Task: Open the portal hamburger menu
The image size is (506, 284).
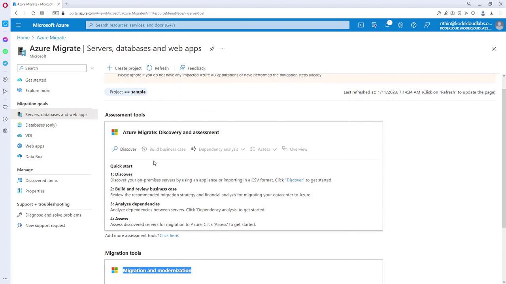Action: point(18,25)
